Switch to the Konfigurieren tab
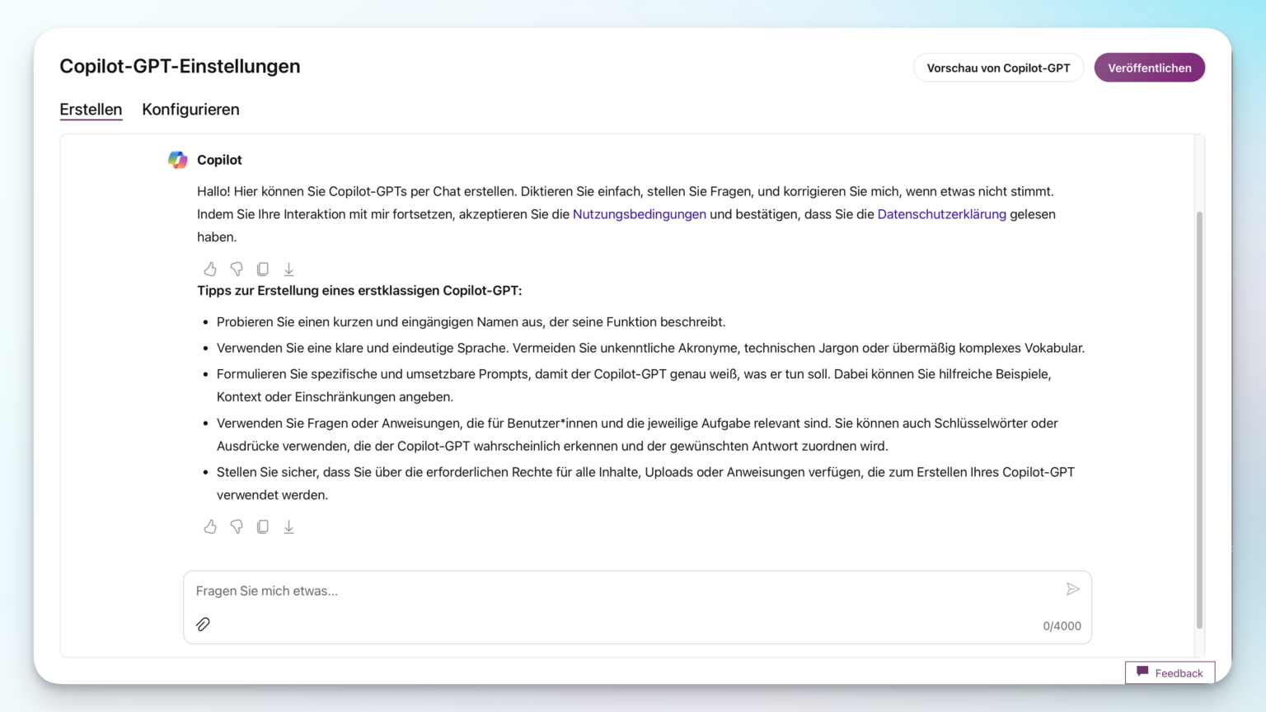 click(190, 109)
